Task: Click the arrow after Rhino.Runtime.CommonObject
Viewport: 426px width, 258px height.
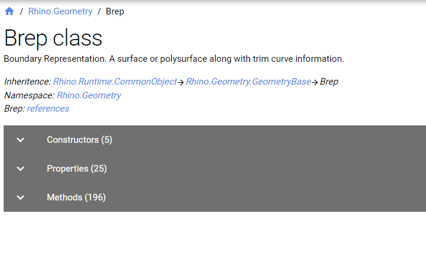Action: click(181, 82)
